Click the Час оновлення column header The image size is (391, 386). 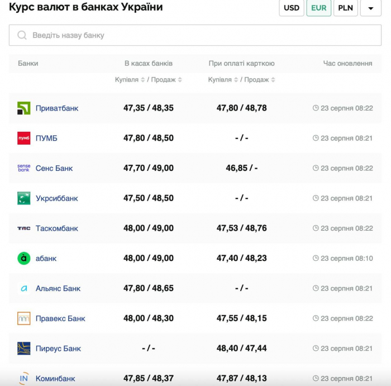pyautogui.click(x=347, y=63)
